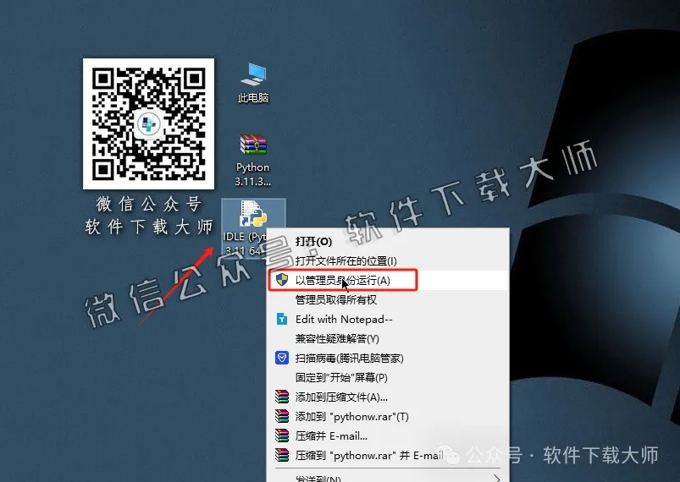Click the admin shield icon
680x482 pixels.
pos(282,280)
